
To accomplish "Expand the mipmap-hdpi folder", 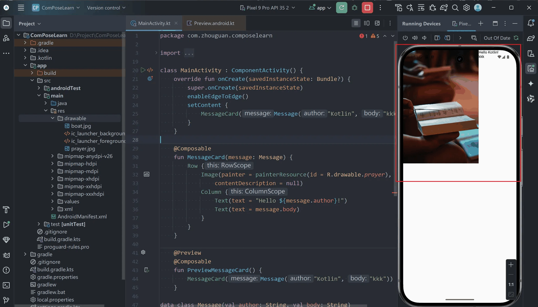I will pos(52,164).
